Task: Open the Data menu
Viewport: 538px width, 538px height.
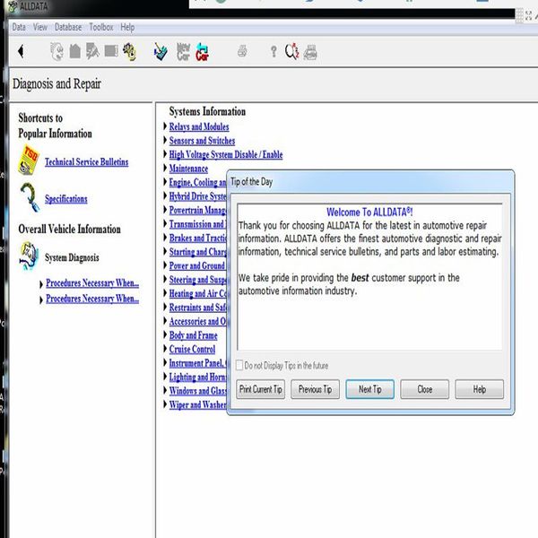Action: (19, 27)
